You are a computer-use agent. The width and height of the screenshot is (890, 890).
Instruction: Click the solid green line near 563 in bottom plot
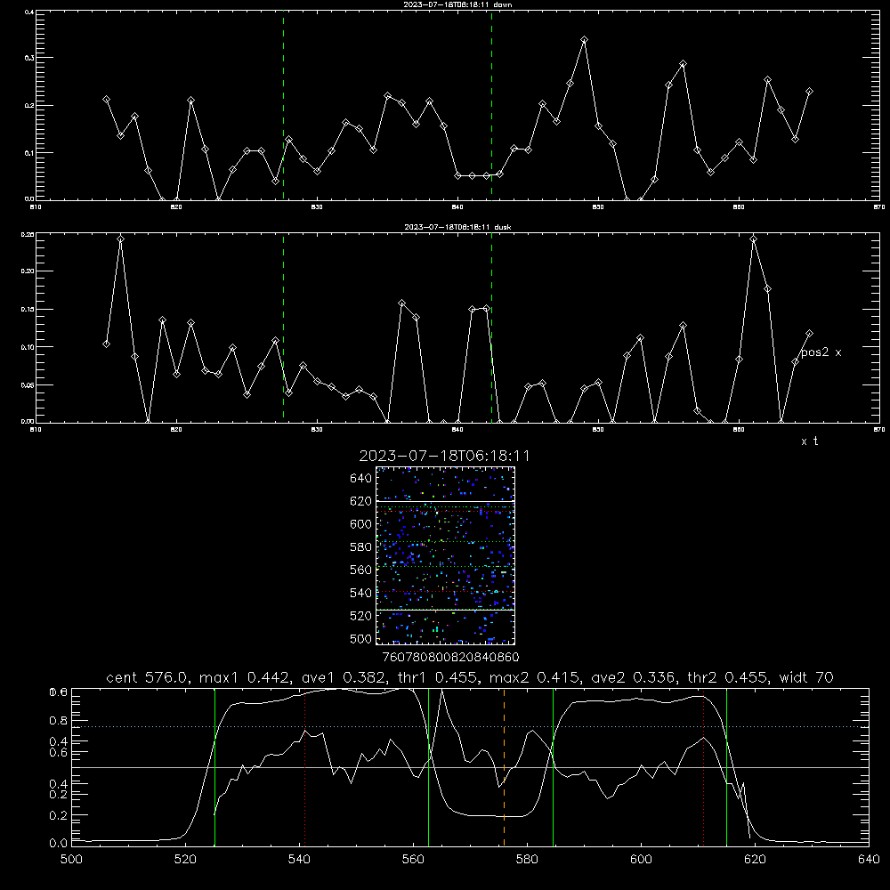pyautogui.click(x=429, y=767)
